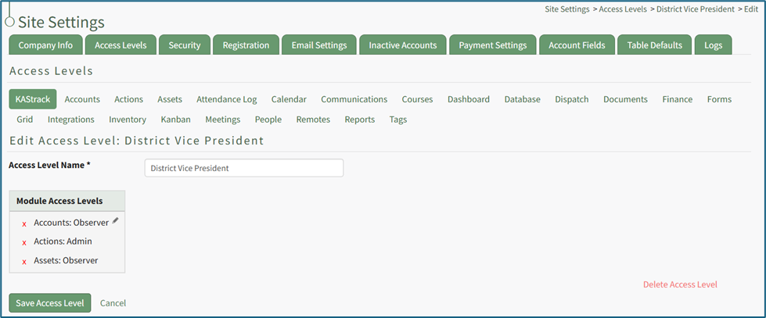Choose the Dispatch module
Viewport: 766px width, 318px height.
tap(571, 99)
